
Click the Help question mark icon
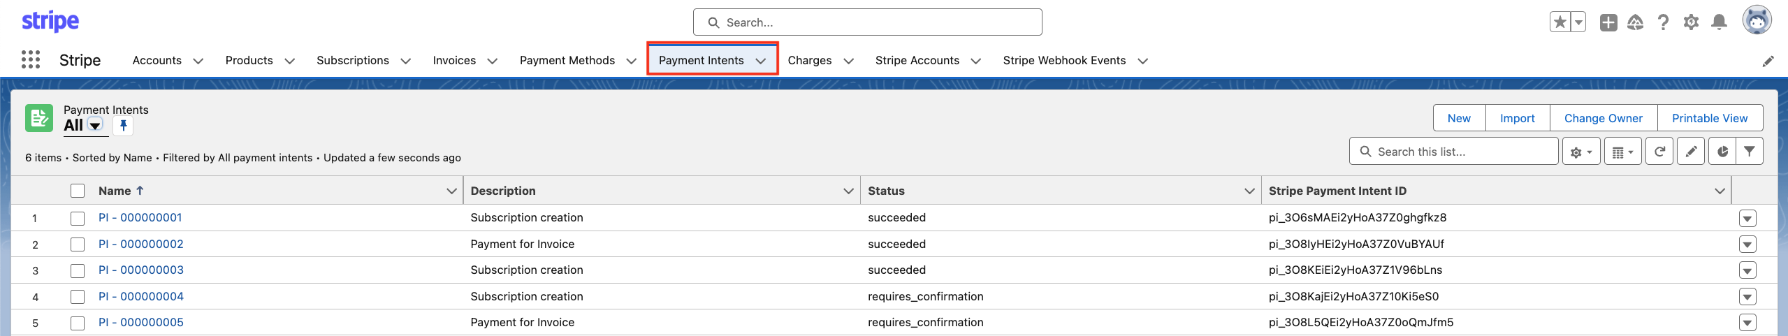(x=1663, y=22)
